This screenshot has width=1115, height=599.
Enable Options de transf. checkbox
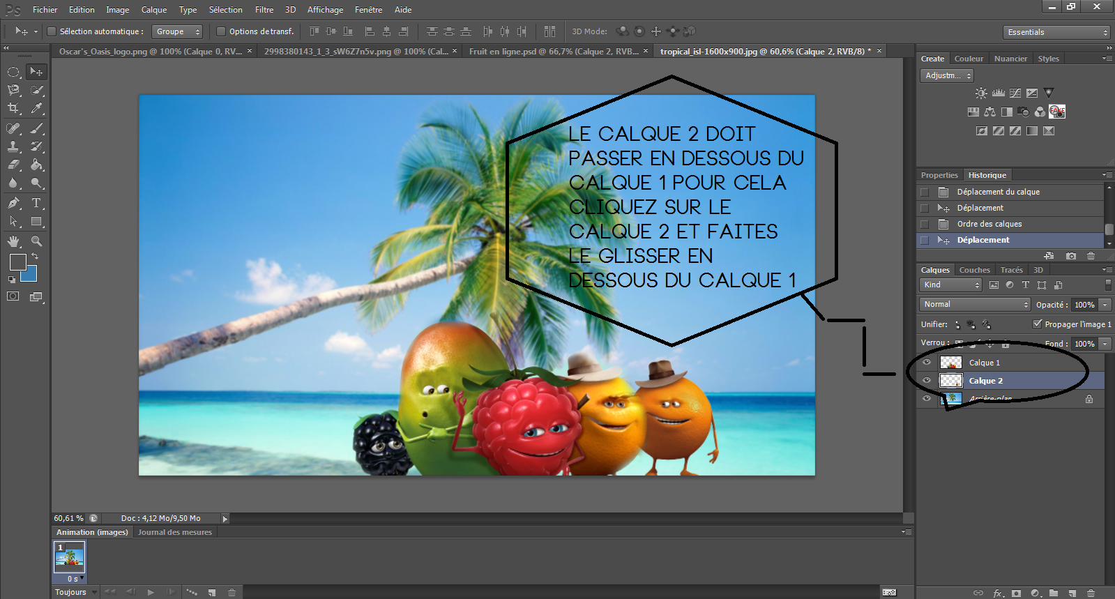point(221,31)
